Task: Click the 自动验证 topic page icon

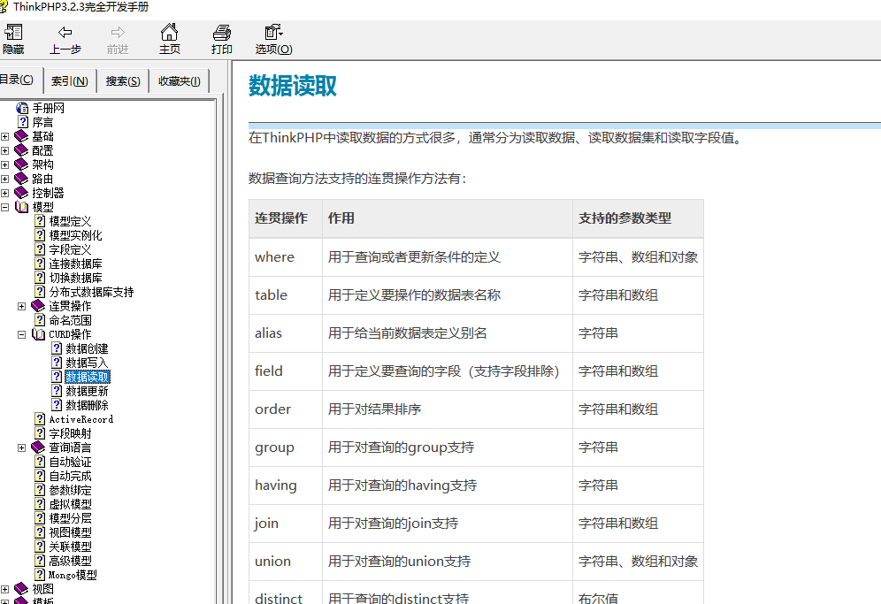Action: [39, 462]
